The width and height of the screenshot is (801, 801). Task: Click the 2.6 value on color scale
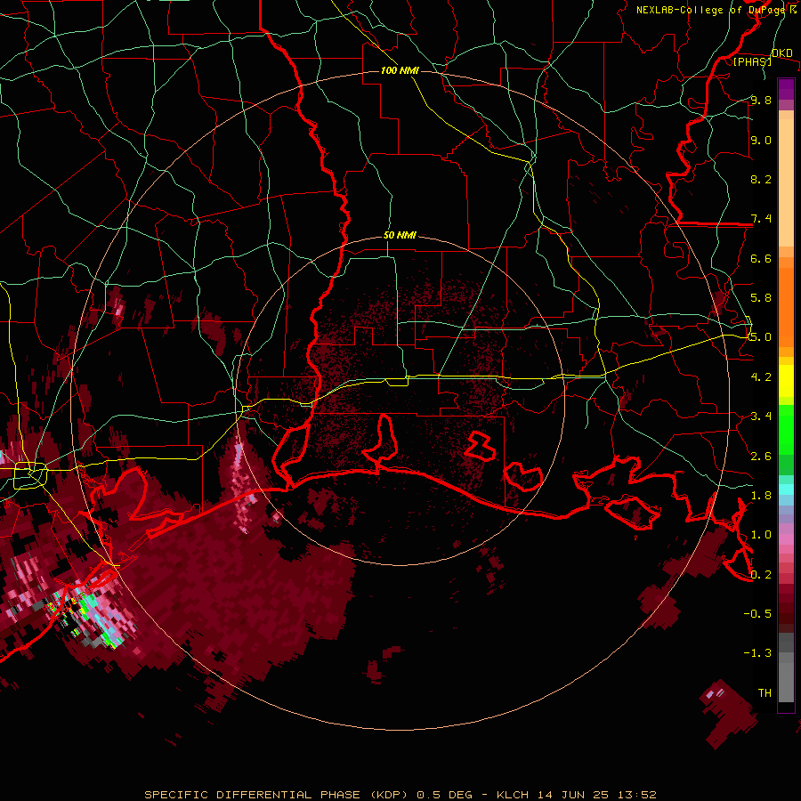(761, 457)
